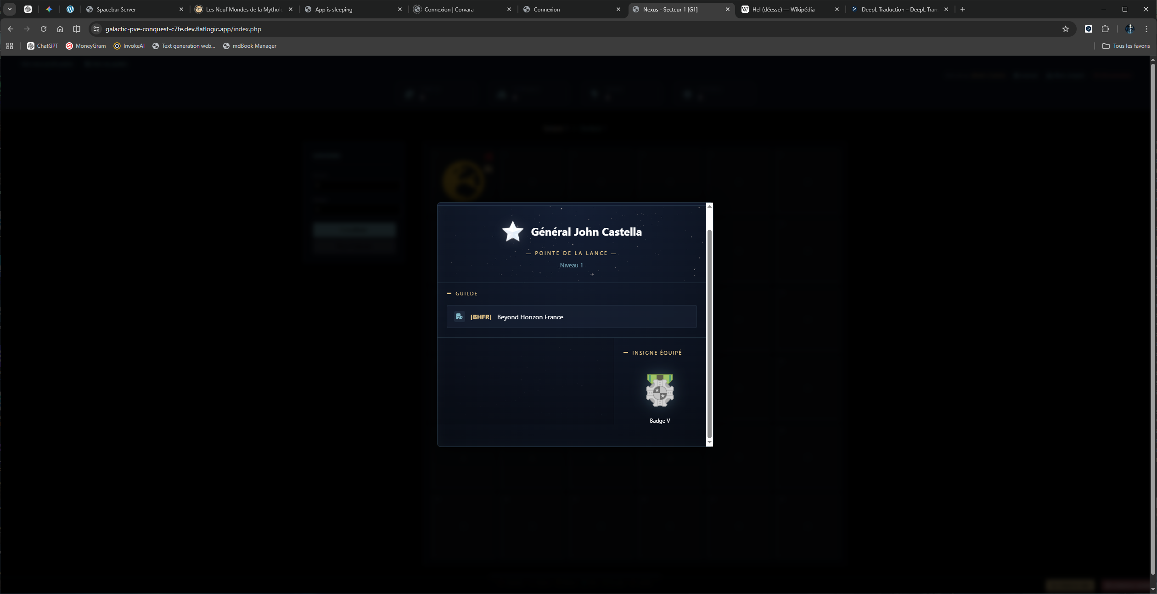Go to the browser home page
Viewport: 1157px width, 594px height.
(x=60, y=29)
